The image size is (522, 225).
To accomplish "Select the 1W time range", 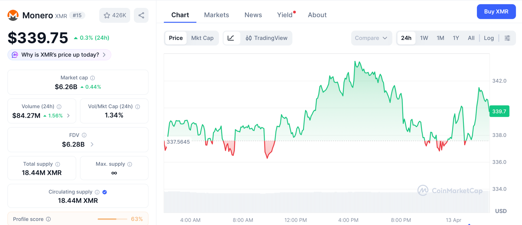I will [x=424, y=38].
